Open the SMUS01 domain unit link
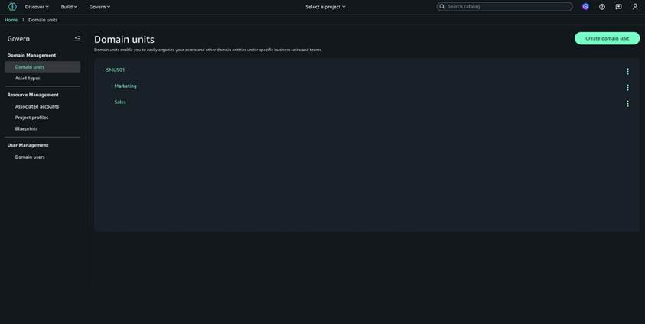 (x=116, y=70)
